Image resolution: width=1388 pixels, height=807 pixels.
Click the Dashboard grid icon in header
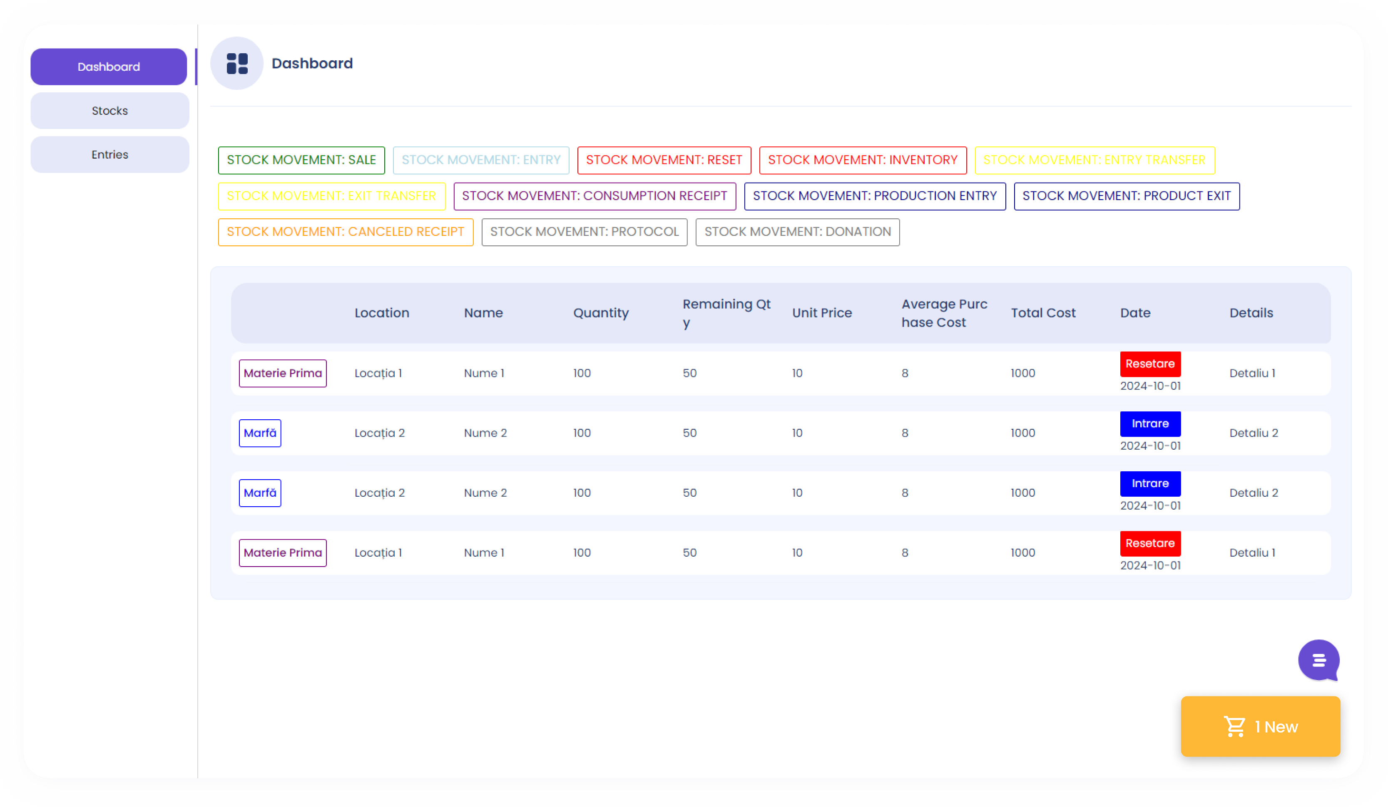[x=237, y=63]
